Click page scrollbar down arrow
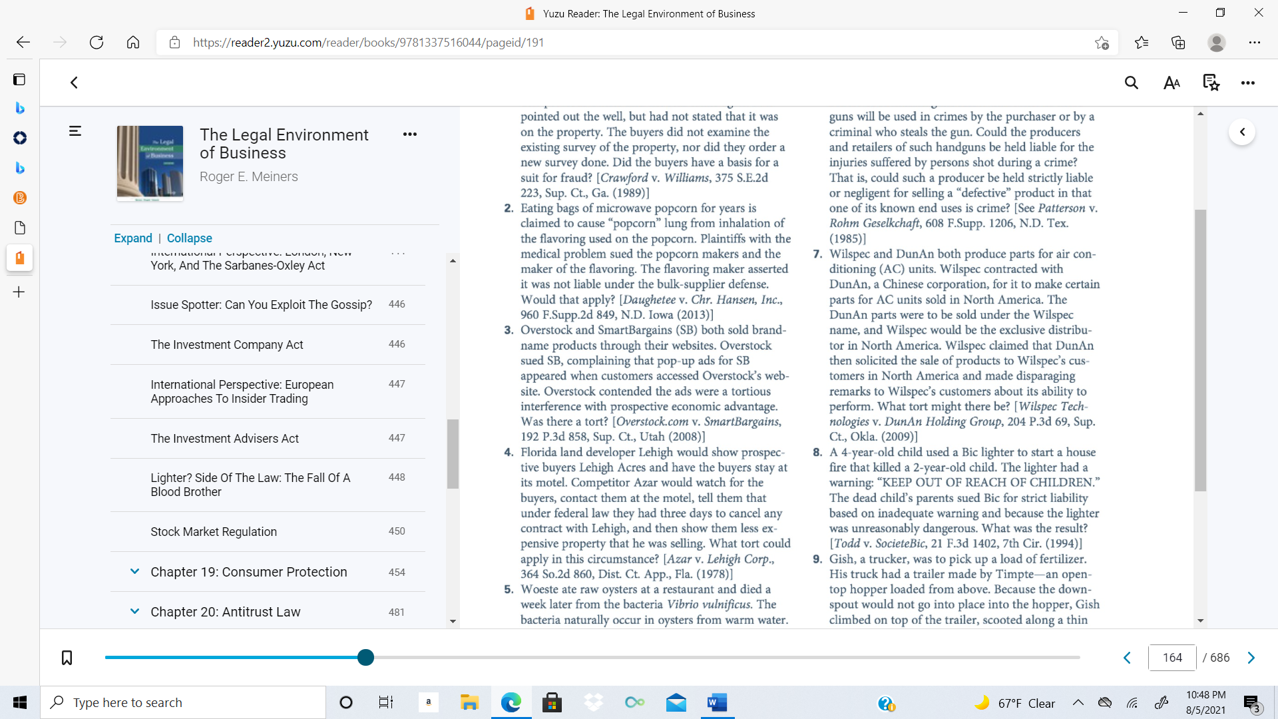 pos(1200,620)
